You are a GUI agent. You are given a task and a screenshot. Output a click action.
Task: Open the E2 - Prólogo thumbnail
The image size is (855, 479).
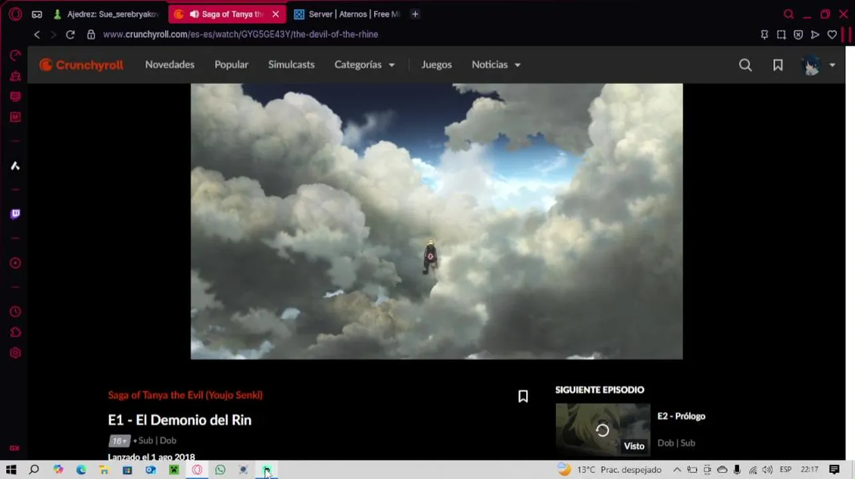603,430
